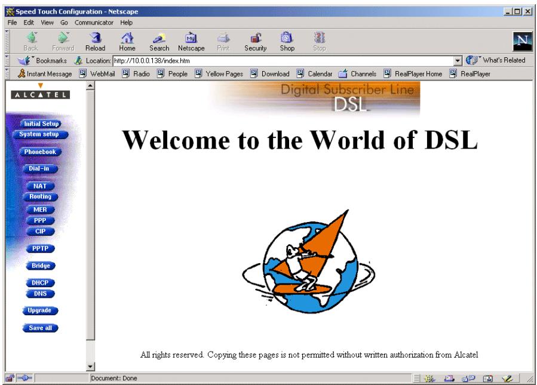The width and height of the screenshot is (537, 385).
Task: Click the online/offline connection icon in status bar
Action: 24,378
